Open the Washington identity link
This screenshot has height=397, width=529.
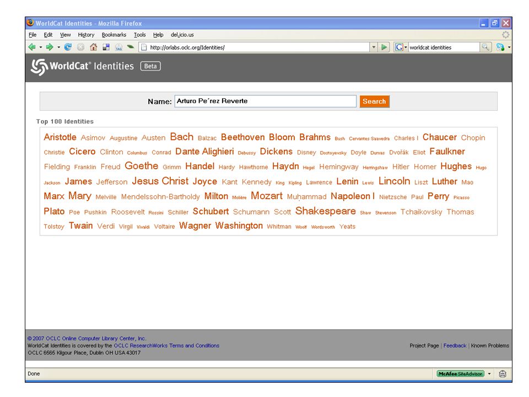click(x=239, y=226)
